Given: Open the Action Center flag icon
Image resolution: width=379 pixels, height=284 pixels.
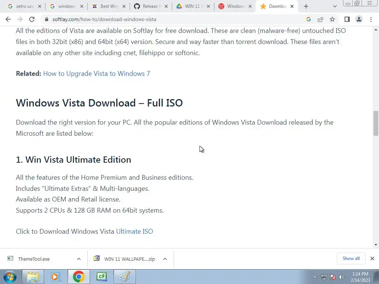Looking at the screenshot, I should (333, 277).
